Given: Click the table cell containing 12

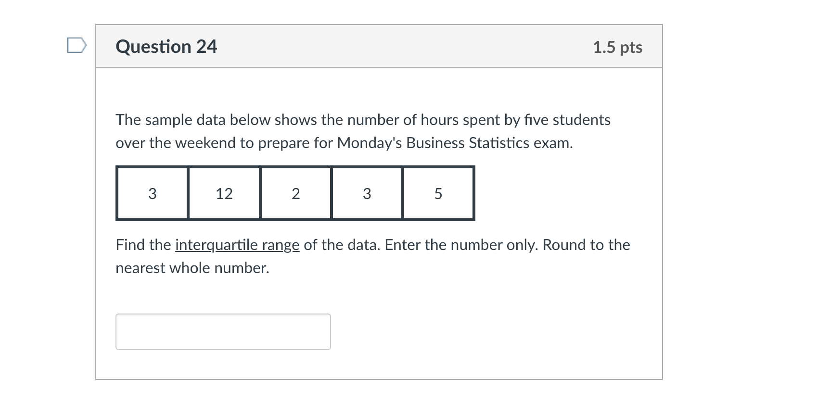Looking at the screenshot, I should (x=224, y=193).
